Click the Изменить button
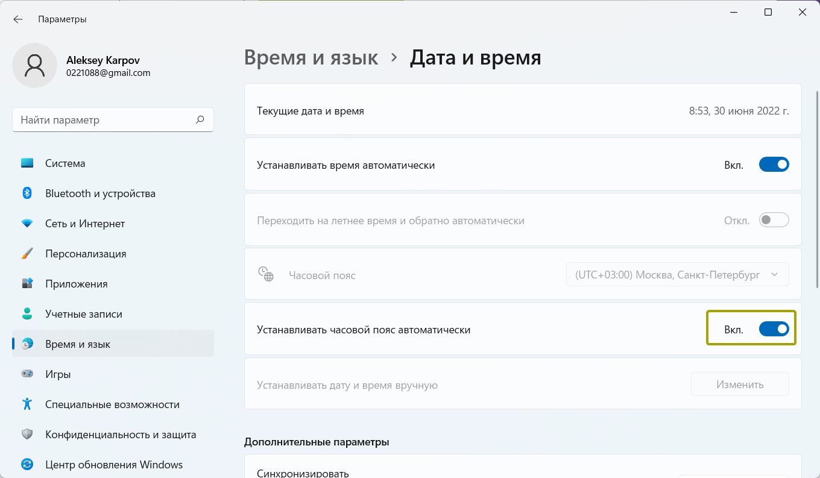This screenshot has width=820, height=478. pos(740,384)
